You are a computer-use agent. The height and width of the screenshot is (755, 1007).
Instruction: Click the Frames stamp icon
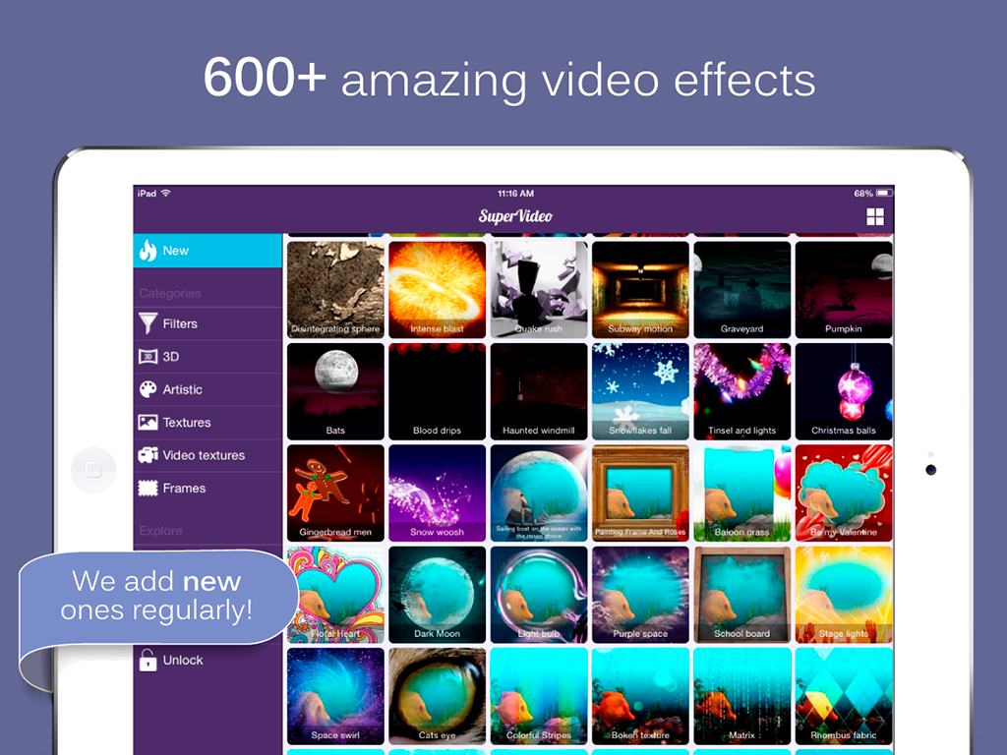pyautogui.click(x=148, y=488)
